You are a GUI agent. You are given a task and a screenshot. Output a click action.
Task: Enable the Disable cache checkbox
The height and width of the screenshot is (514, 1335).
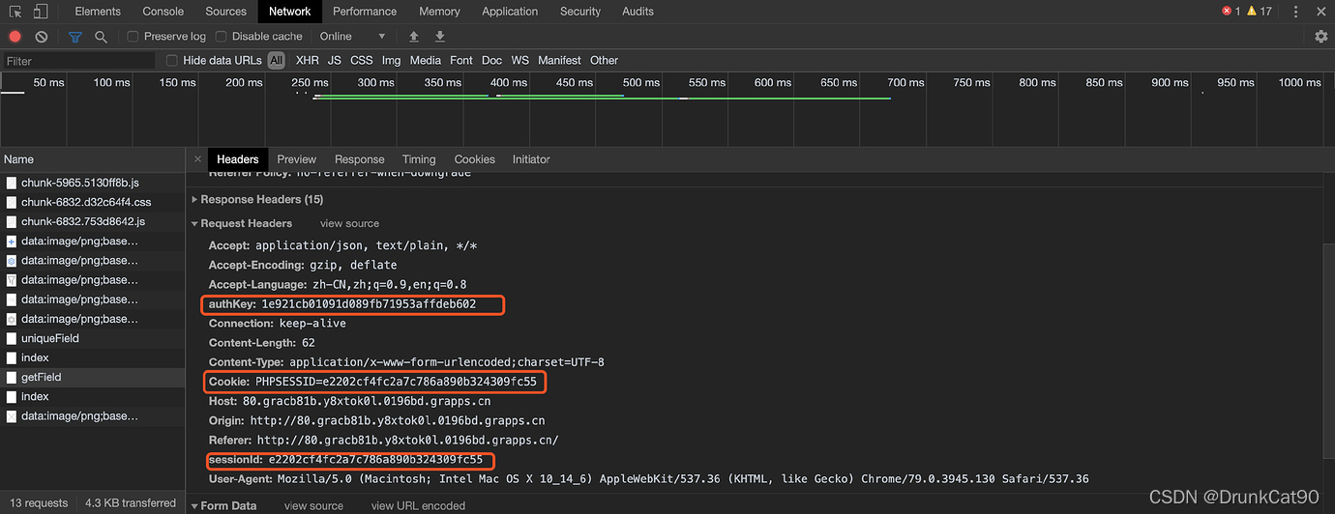pyautogui.click(x=221, y=37)
